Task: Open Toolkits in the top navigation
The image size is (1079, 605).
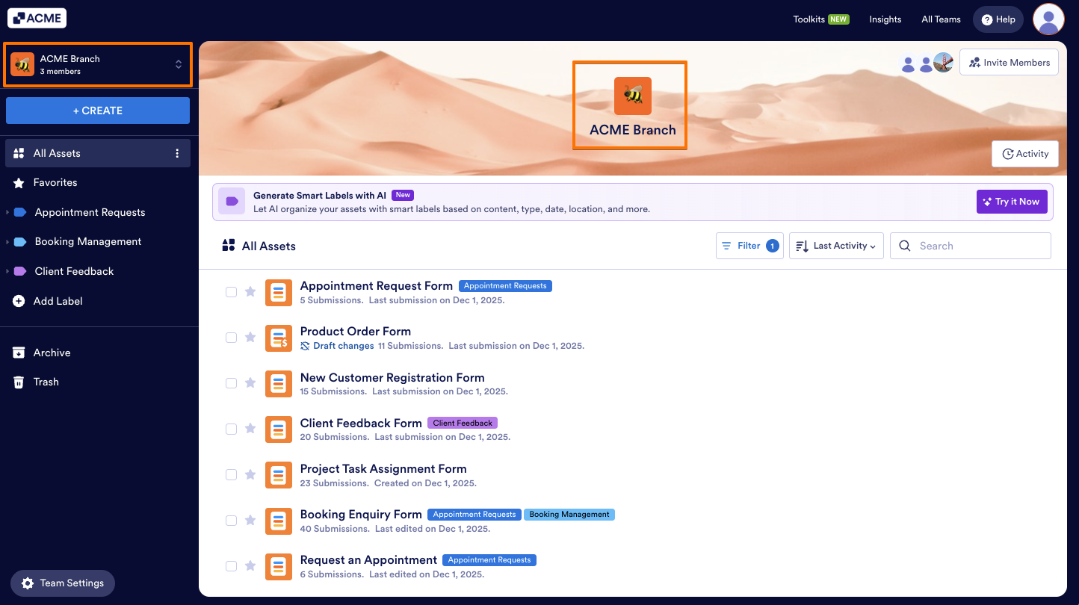Action: 821,19
